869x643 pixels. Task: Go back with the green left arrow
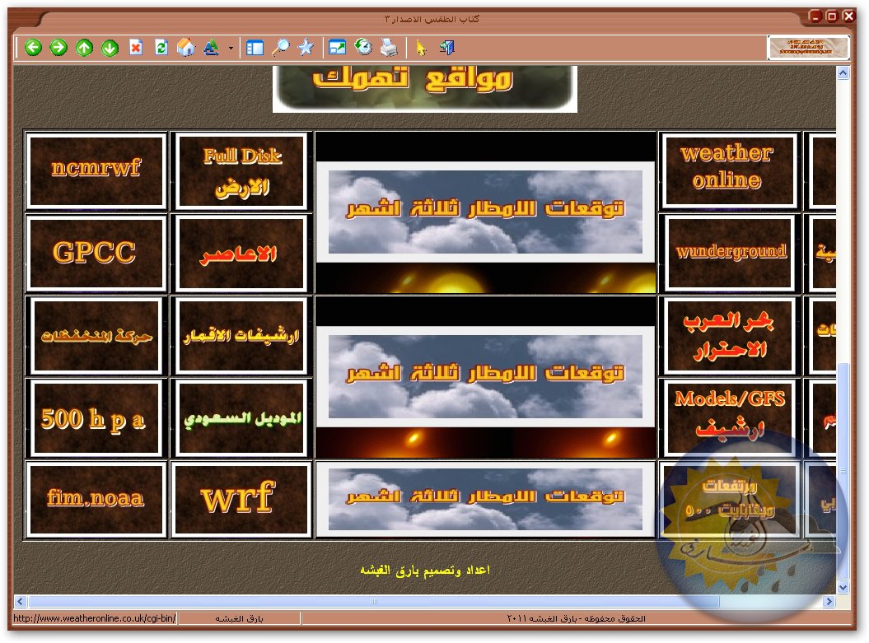(x=33, y=48)
